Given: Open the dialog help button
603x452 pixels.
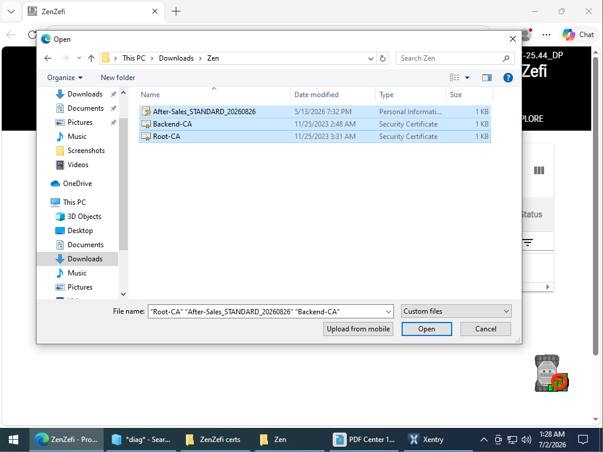Looking at the screenshot, I should [508, 78].
